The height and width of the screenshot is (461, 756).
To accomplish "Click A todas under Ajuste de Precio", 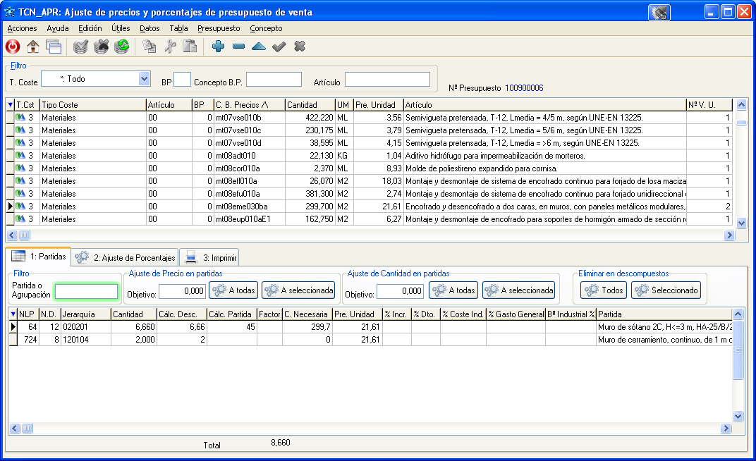I will [x=233, y=290].
